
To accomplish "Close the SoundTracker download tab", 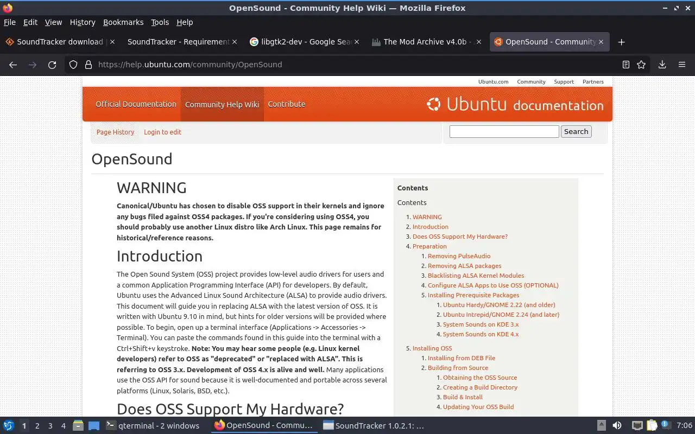I will click(x=111, y=42).
